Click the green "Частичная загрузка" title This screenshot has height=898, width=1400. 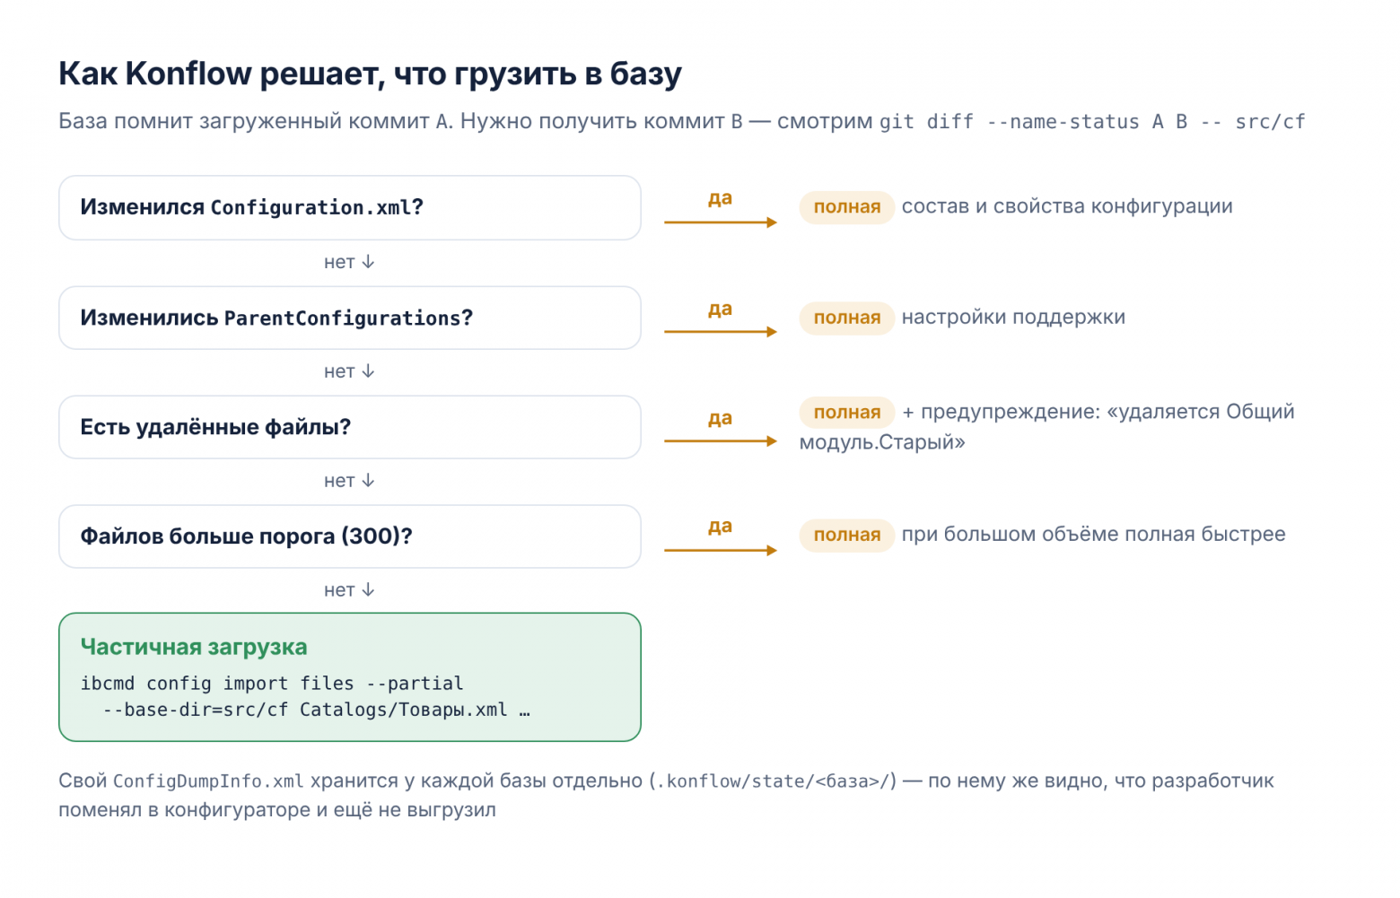(194, 647)
